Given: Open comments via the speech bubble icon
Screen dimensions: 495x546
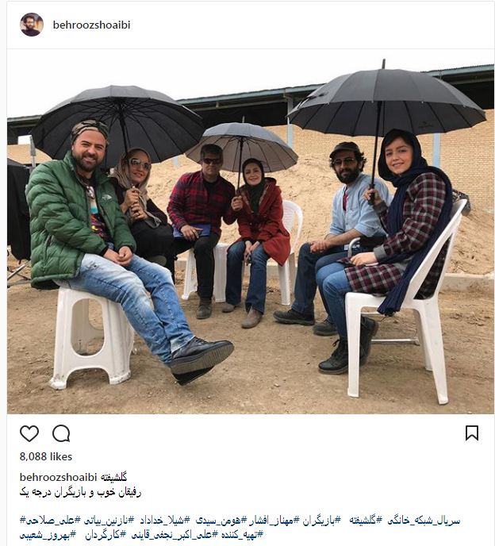Looking at the screenshot, I should point(61,433).
